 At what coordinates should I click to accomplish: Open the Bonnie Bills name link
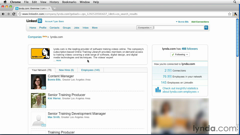pos(54,79)
